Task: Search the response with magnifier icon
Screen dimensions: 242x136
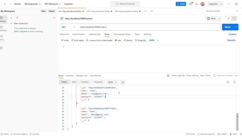Action: (x=234, y=82)
